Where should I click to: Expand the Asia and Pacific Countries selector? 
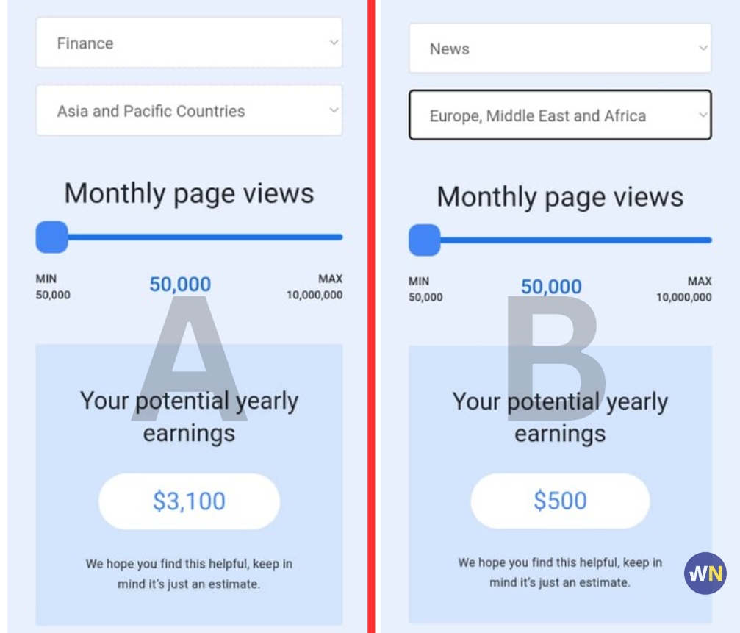point(189,110)
